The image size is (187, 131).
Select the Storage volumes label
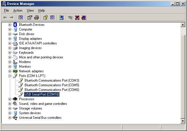pos(31,108)
